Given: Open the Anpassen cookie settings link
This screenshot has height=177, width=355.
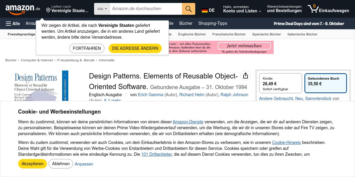Looking at the screenshot, I should pos(84,164).
